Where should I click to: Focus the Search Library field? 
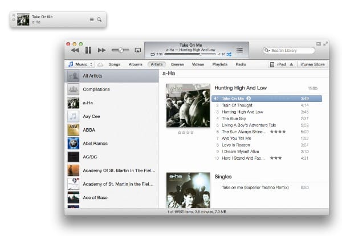289,50
